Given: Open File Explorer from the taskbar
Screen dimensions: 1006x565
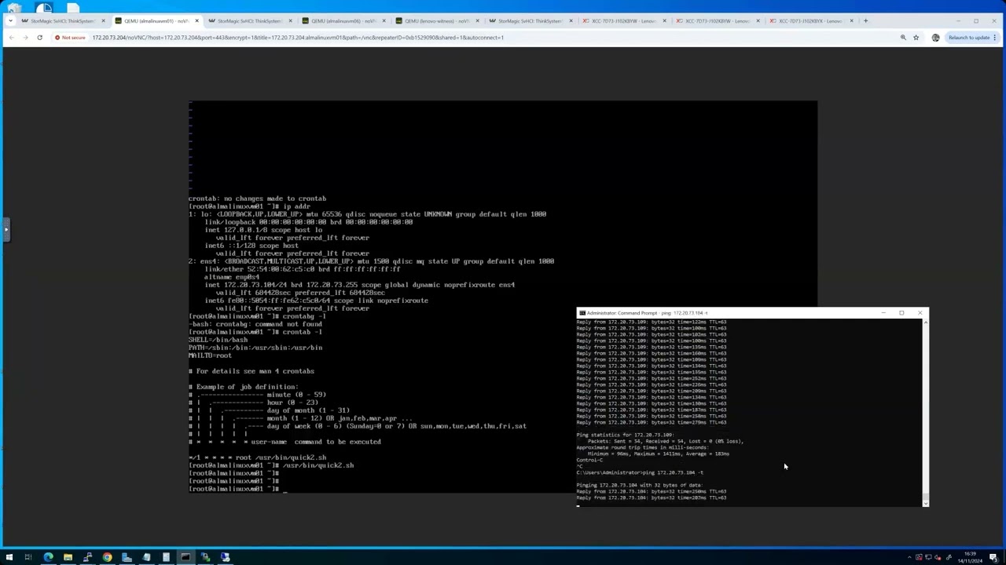Looking at the screenshot, I should click(x=68, y=557).
